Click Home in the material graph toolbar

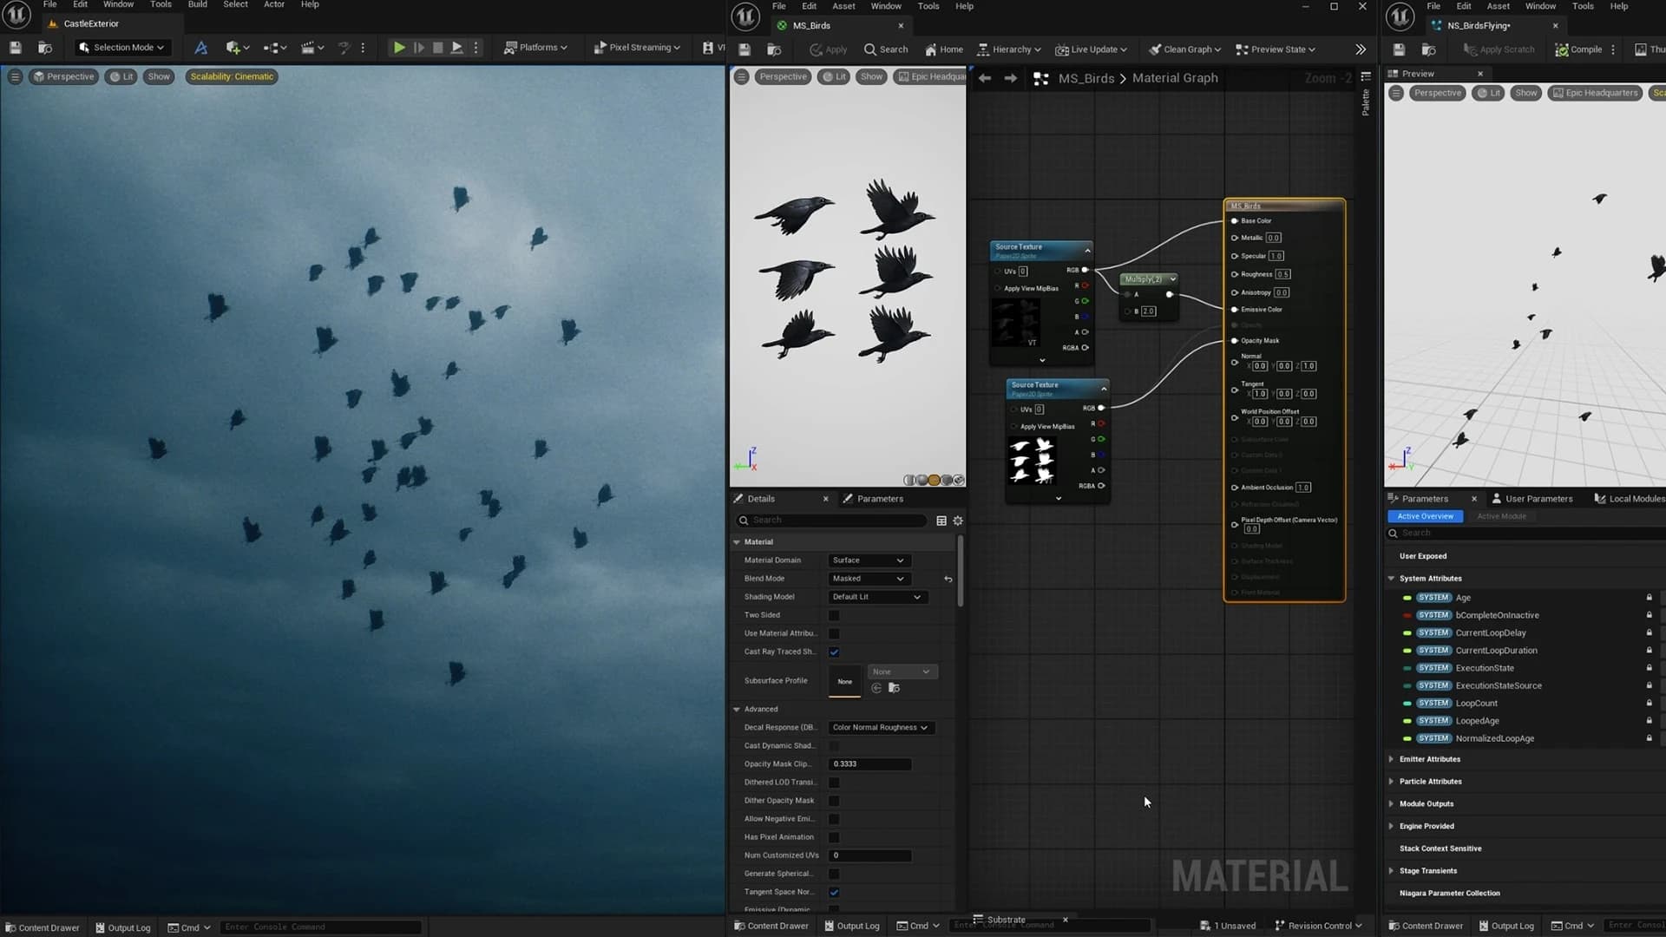[x=944, y=49]
